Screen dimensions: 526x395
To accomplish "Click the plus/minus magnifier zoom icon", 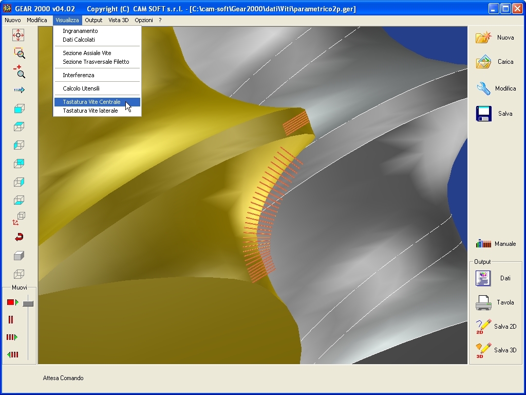I will pos(19,71).
